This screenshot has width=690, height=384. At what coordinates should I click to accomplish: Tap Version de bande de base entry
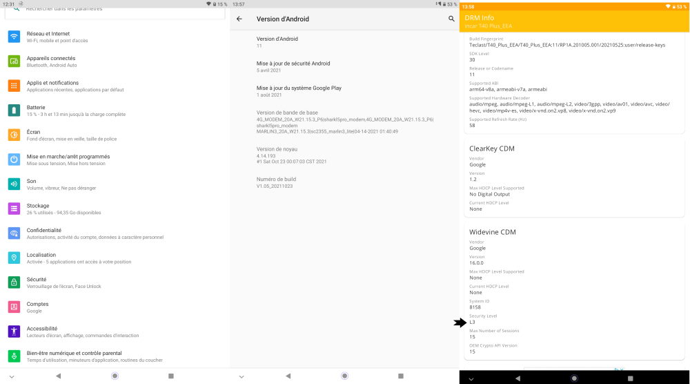click(x=344, y=122)
